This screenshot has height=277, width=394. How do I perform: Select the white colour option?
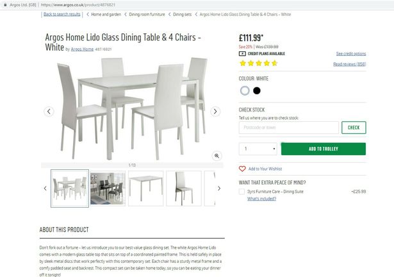245,90
